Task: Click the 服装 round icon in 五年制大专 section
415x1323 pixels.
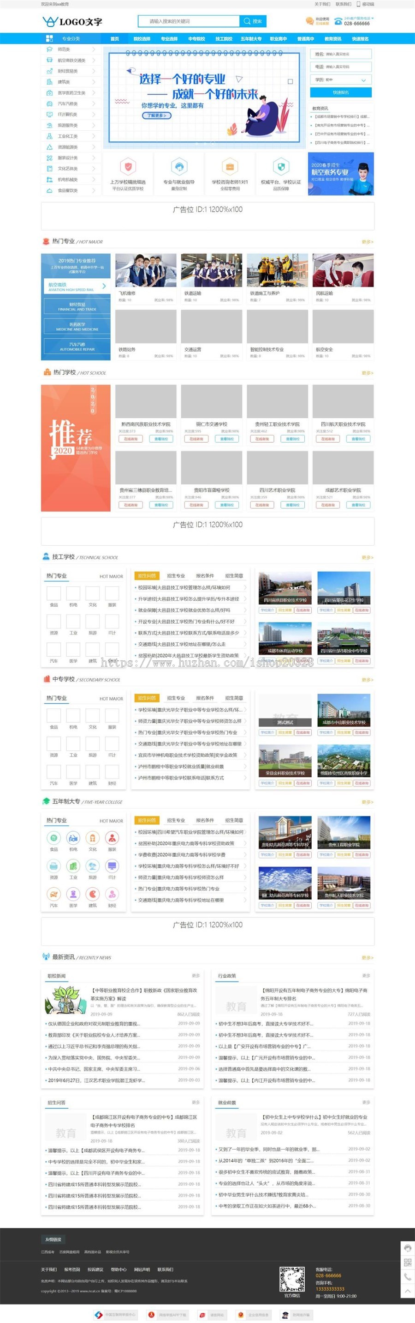Action: tap(112, 838)
